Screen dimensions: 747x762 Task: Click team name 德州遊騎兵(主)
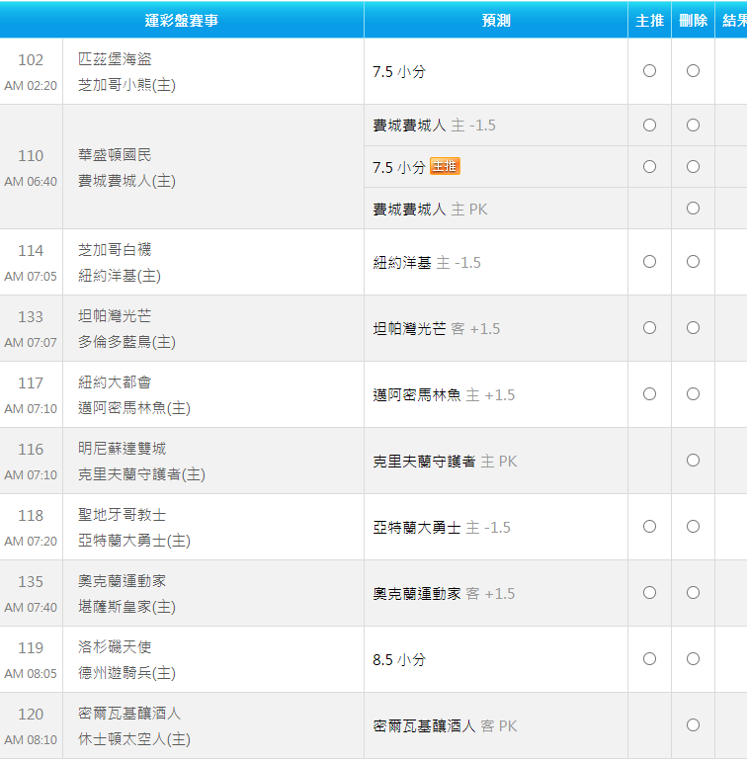point(126,673)
